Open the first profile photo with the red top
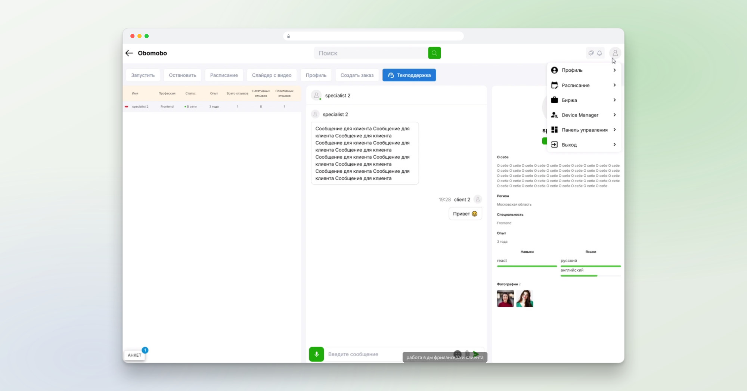The height and width of the screenshot is (391, 747). coord(505,298)
